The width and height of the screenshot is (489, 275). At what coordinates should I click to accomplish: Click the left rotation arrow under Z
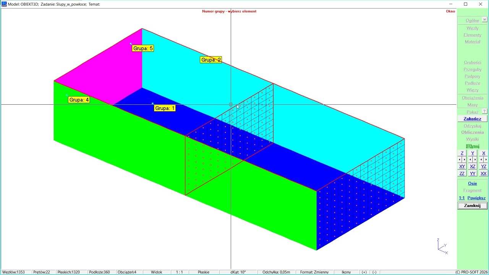point(460,160)
